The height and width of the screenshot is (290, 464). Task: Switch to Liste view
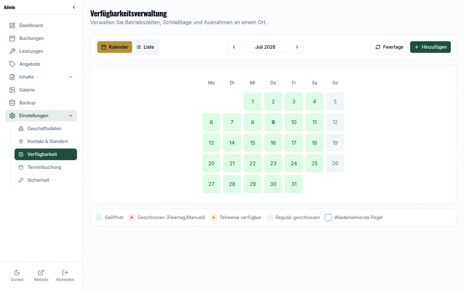(145, 47)
